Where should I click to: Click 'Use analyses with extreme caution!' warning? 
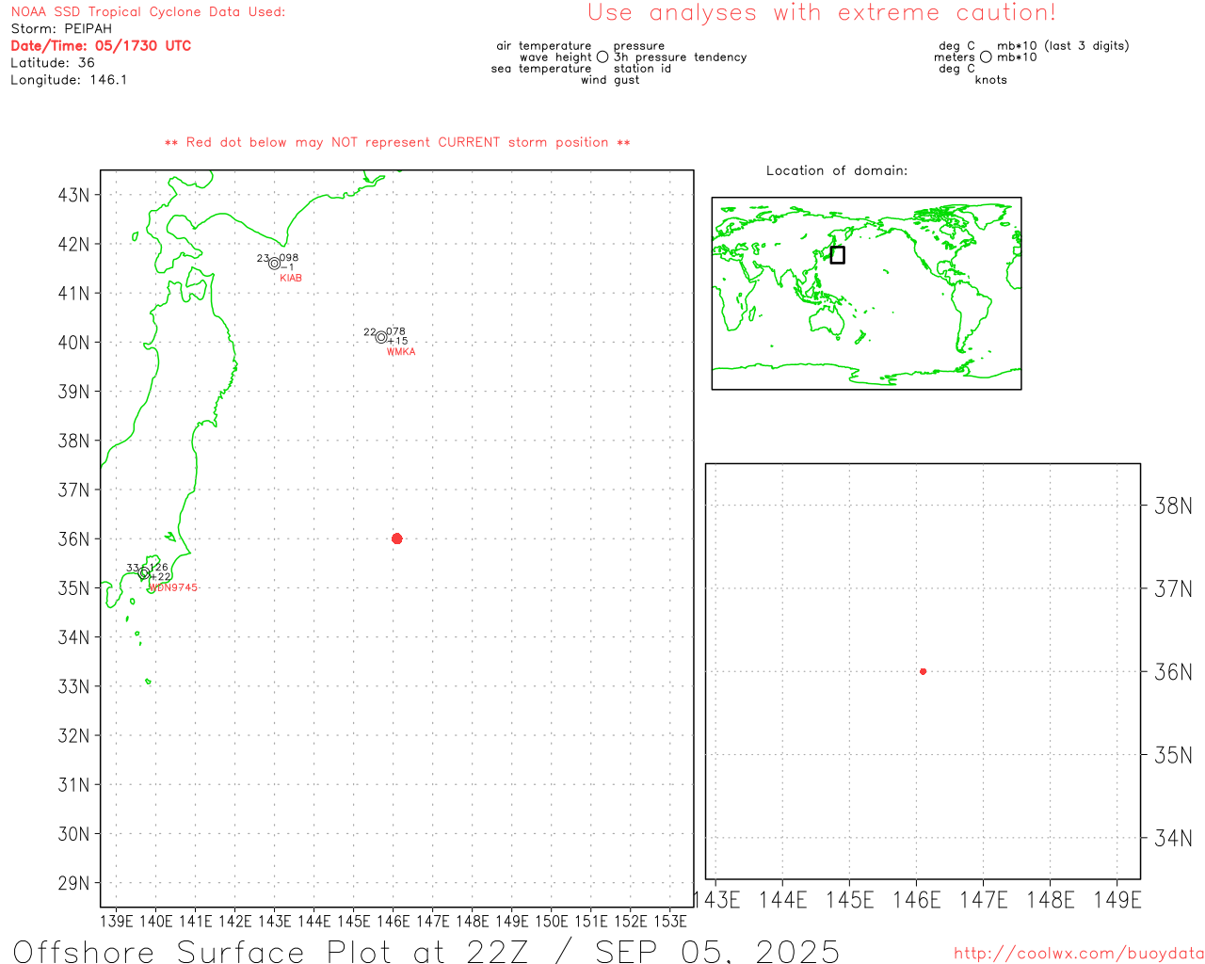pyautogui.click(x=822, y=13)
